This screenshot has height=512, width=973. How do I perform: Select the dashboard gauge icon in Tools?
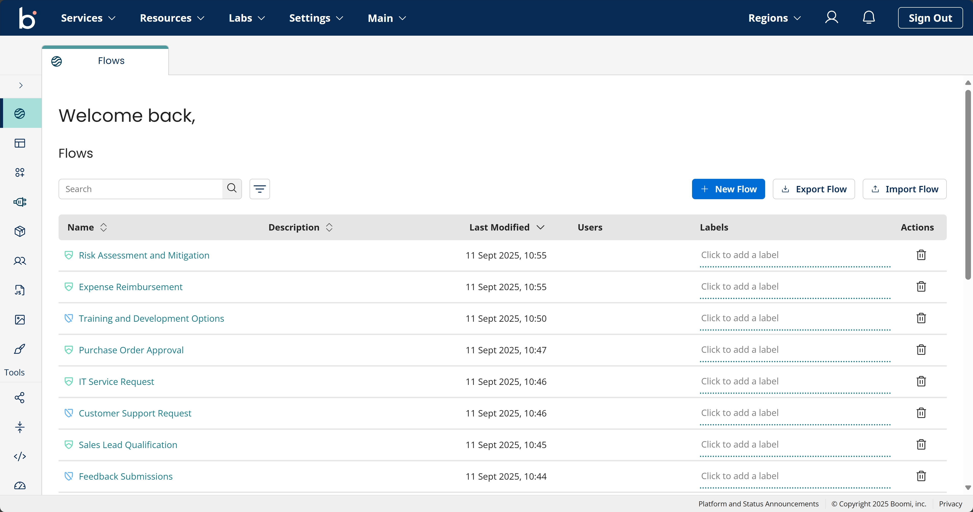click(x=20, y=486)
